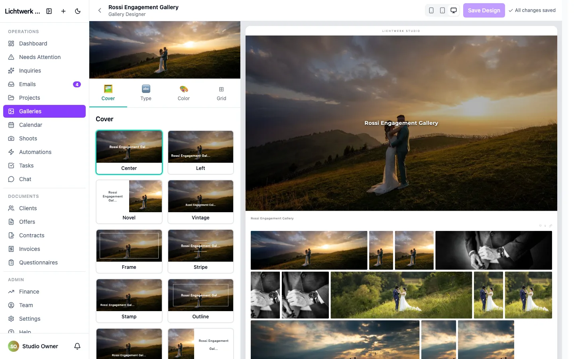Open Finance admin page
This screenshot has width=574, height=359.
click(x=44, y=292)
